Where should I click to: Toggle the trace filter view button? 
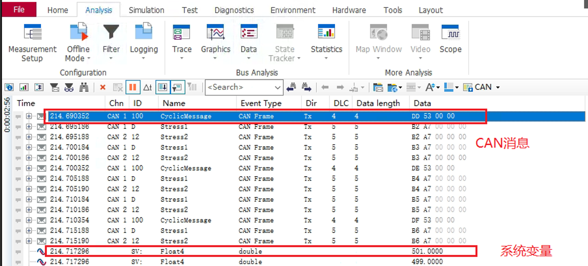coord(177,87)
